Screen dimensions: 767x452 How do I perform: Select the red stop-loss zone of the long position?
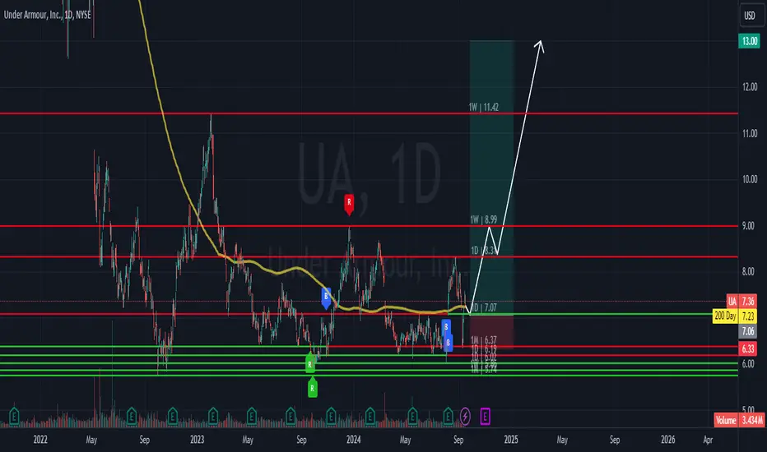click(x=491, y=331)
